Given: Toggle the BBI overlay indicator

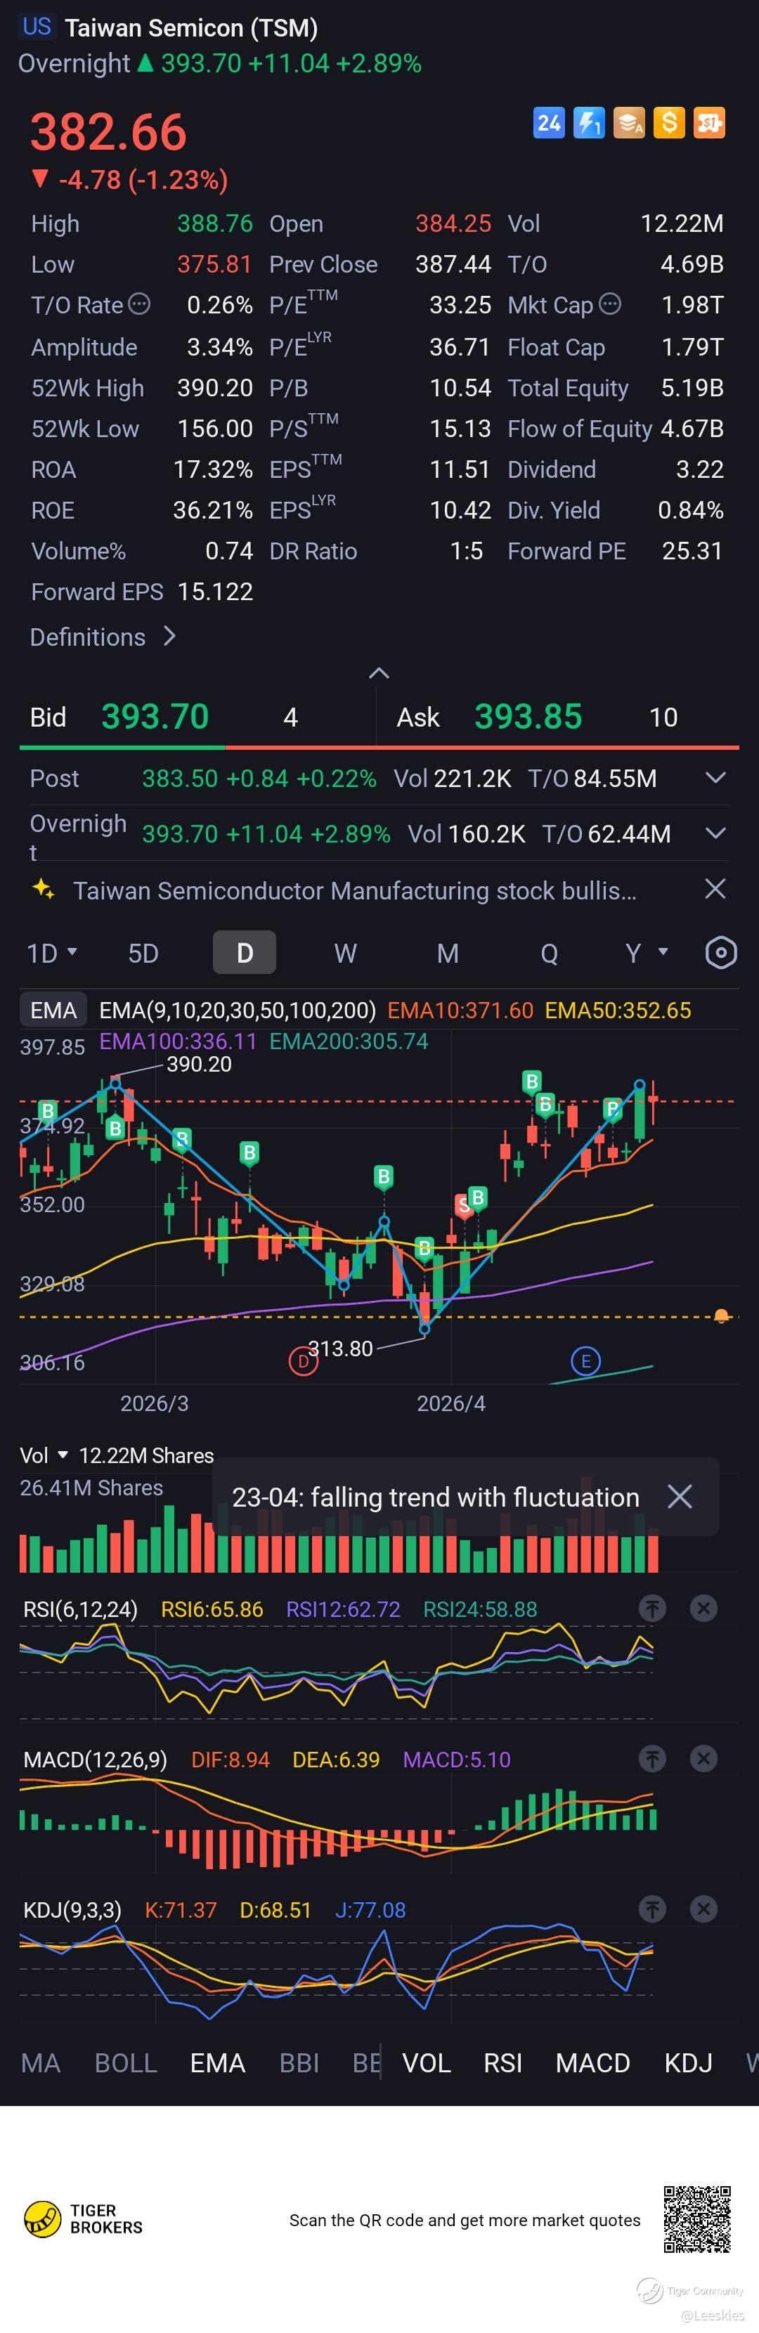Looking at the screenshot, I should [299, 2062].
